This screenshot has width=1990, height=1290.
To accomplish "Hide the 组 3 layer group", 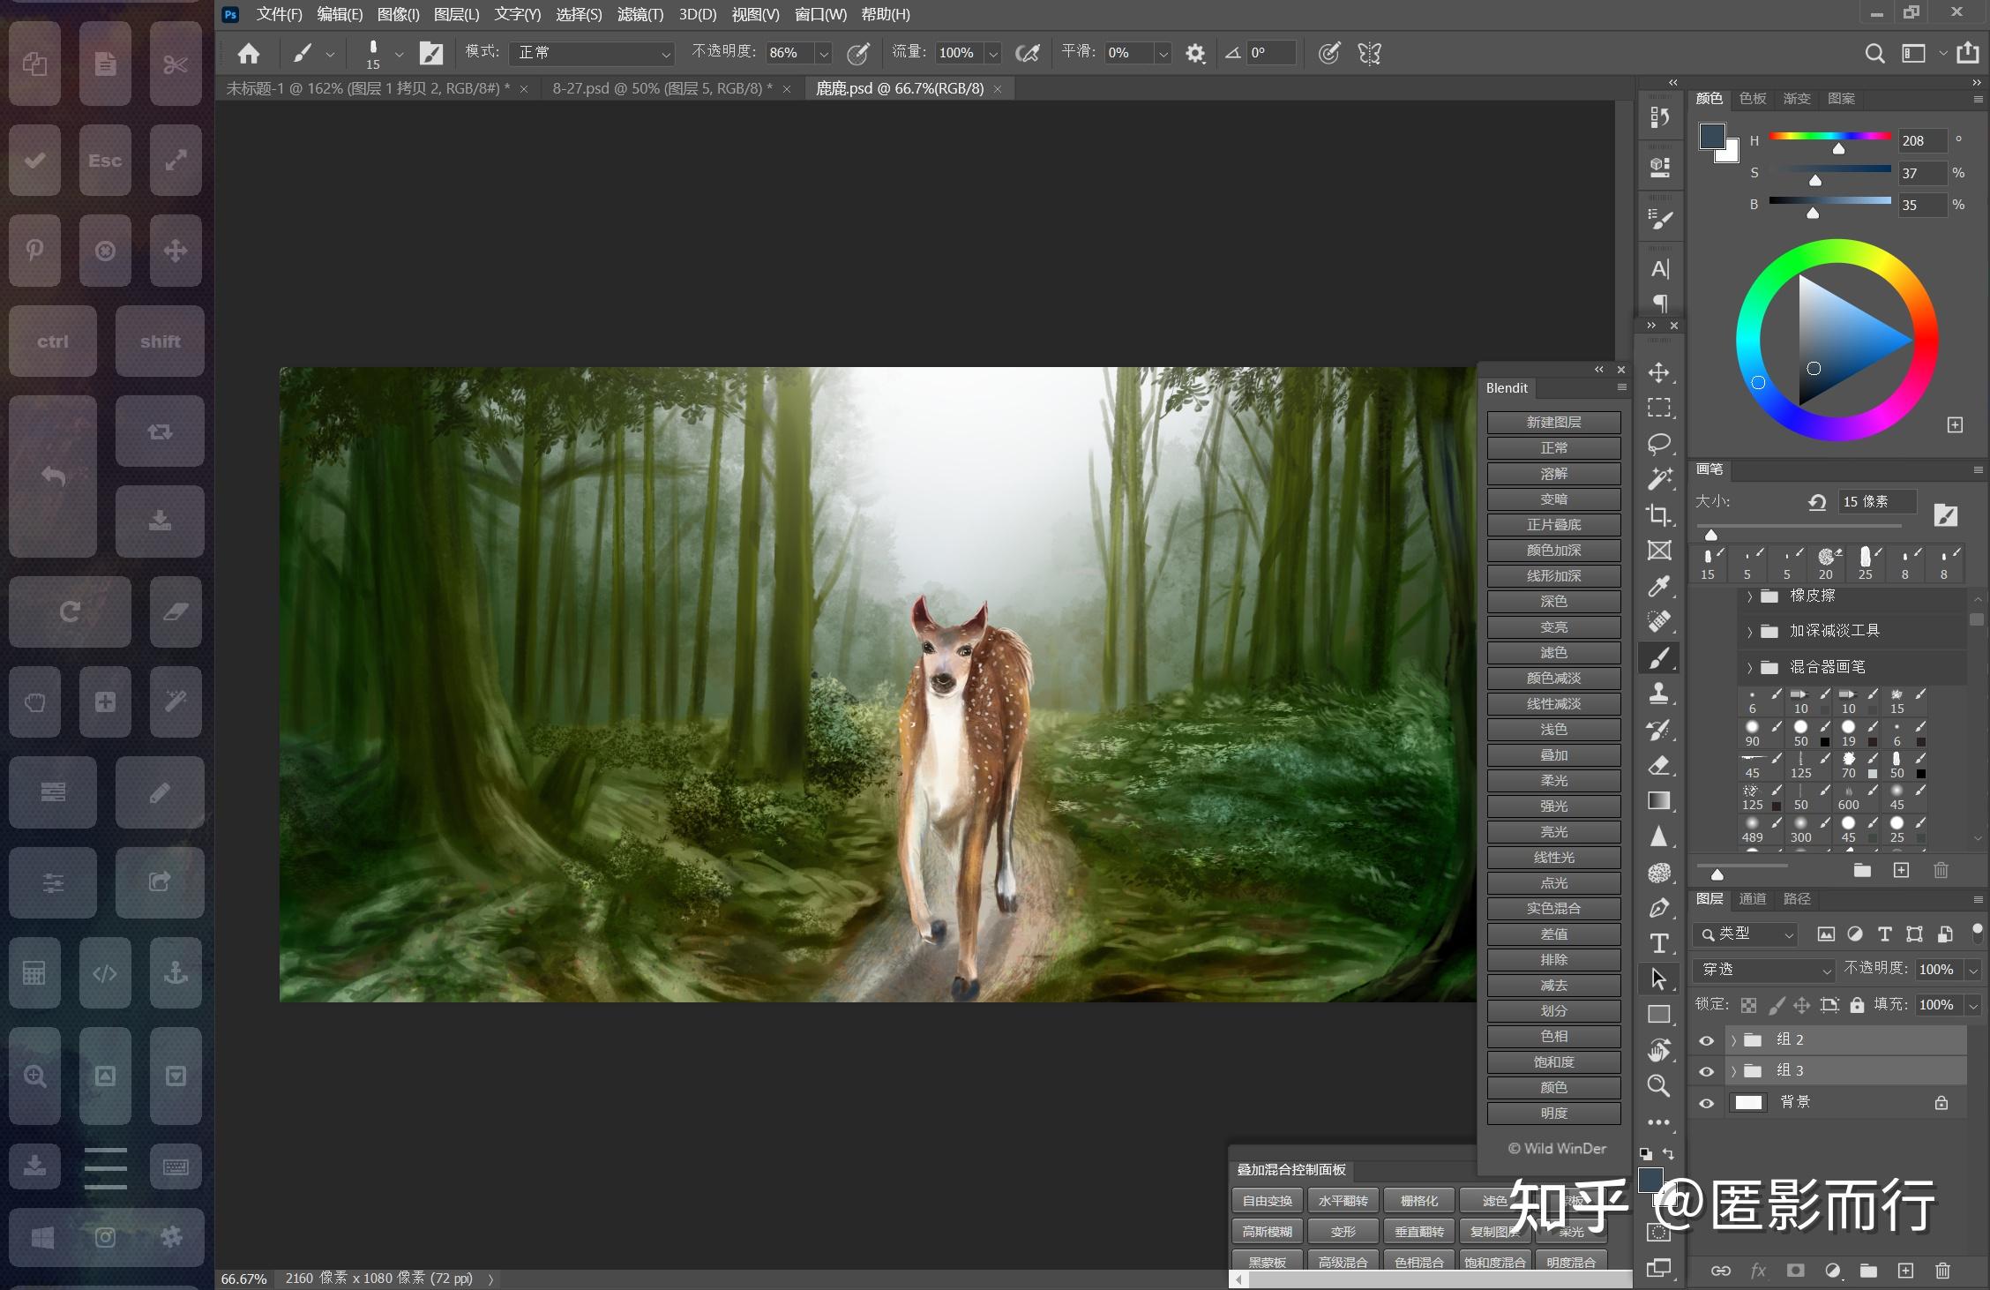I will (1707, 1071).
